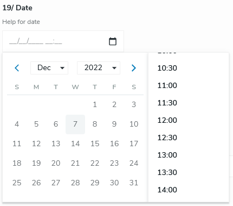Click the date and time input field
Viewport: 233px width, 206px height.
[63, 41]
